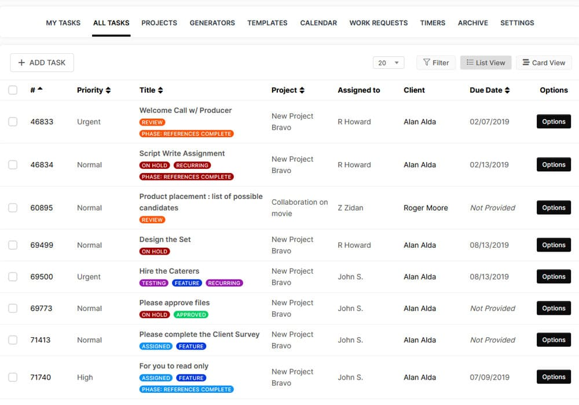The width and height of the screenshot is (579, 405).
Task: Open the rows-per-page dropdown showing 20
Action: coord(388,62)
